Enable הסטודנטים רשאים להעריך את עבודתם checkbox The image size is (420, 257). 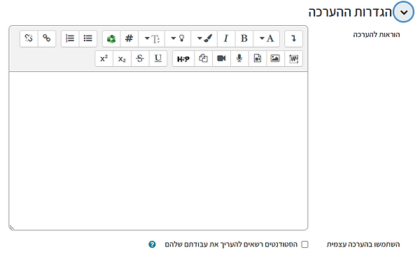pyautogui.click(x=304, y=244)
